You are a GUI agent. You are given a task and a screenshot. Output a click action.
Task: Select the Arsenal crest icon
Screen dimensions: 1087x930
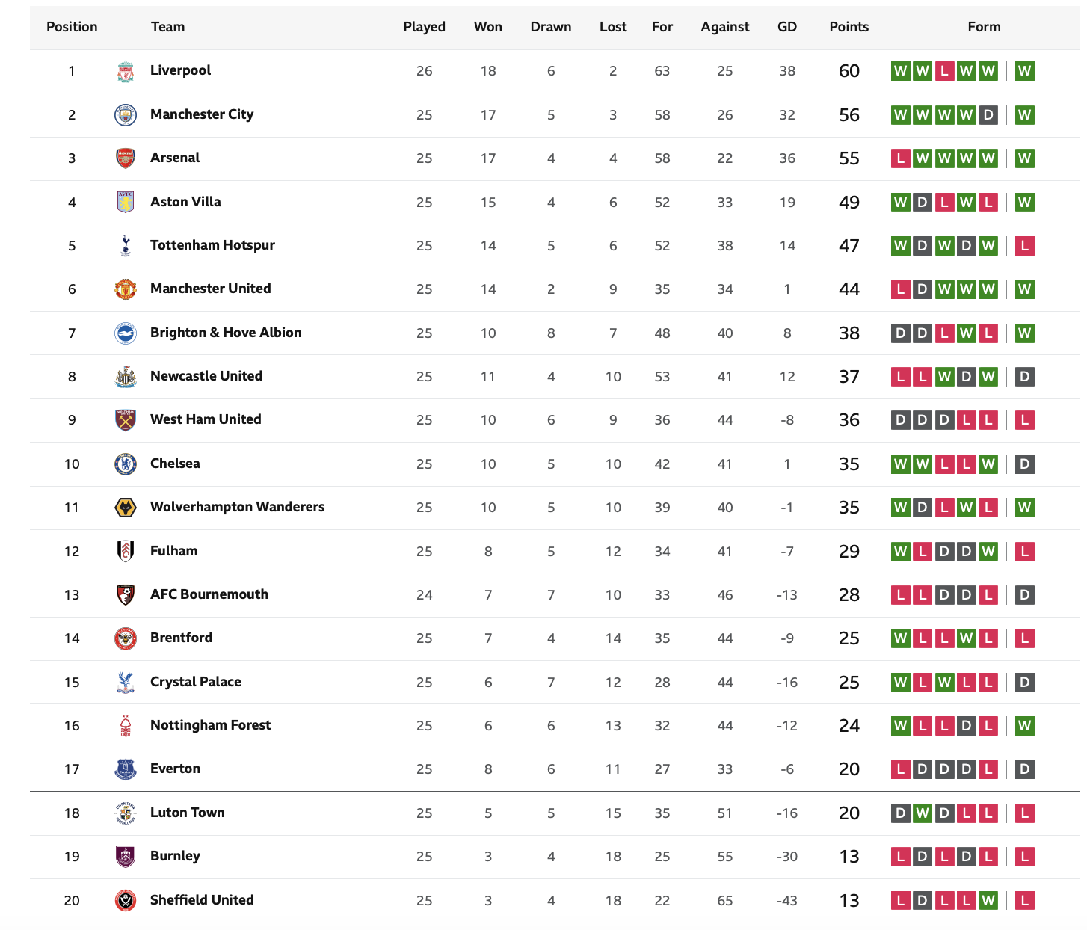126,158
